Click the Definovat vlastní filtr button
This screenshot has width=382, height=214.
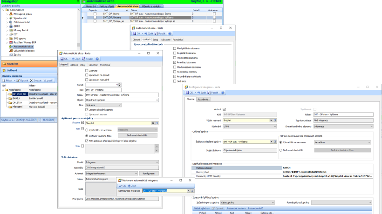coord(137,135)
